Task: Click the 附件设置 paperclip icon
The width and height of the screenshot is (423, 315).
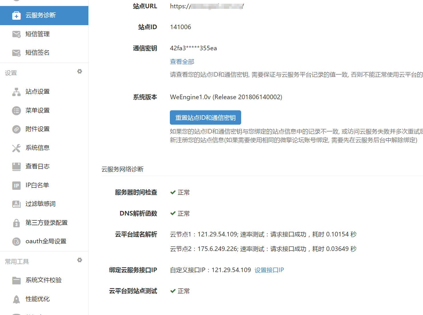Action: (x=16, y=129)
